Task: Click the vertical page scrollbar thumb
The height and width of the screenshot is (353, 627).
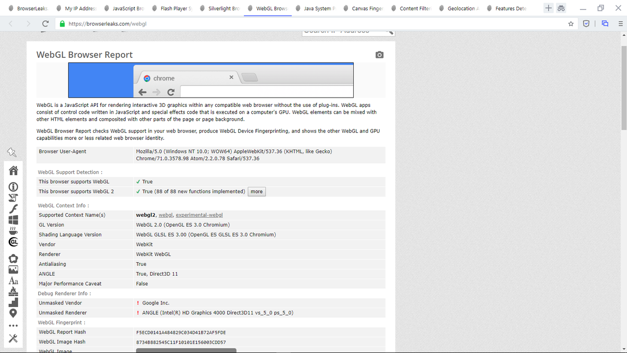Action: pyautogui.click(x=624, y=88)
